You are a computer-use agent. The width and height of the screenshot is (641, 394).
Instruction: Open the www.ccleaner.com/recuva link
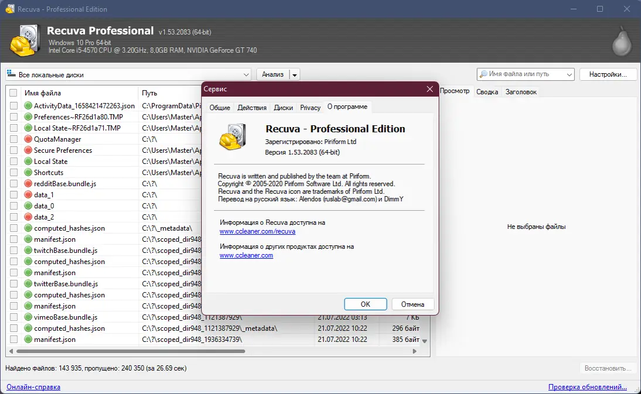(x=258, y=231)
